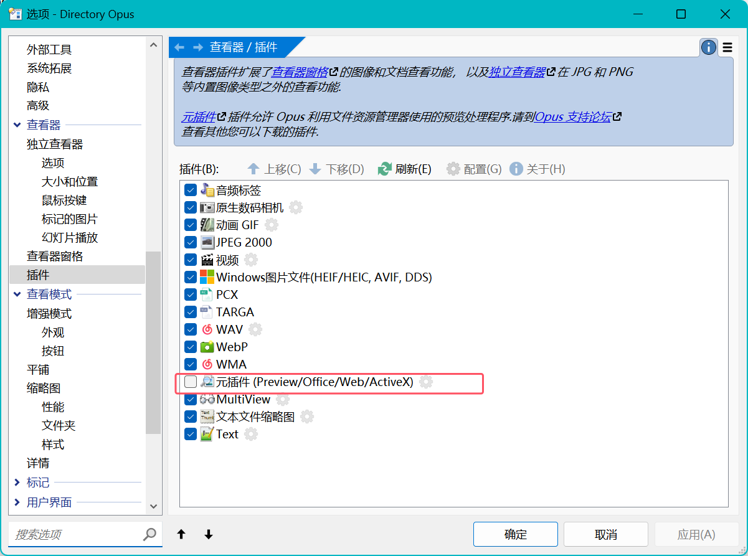This screenshot has width=748, height=556.
Task: Uncheck the JPEG 2000 plugin checkbox
Action: point(191,242)
